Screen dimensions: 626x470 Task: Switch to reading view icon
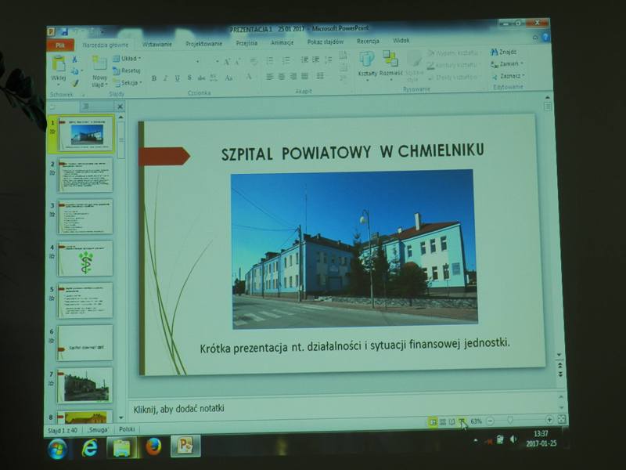452,422
